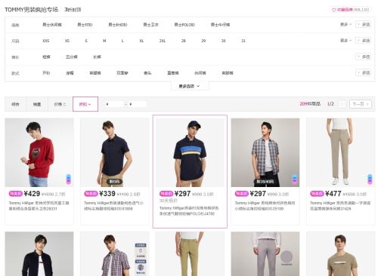Click the maximum price input field
This screenshot has width=378, height=276.
[x=138, y=104]
